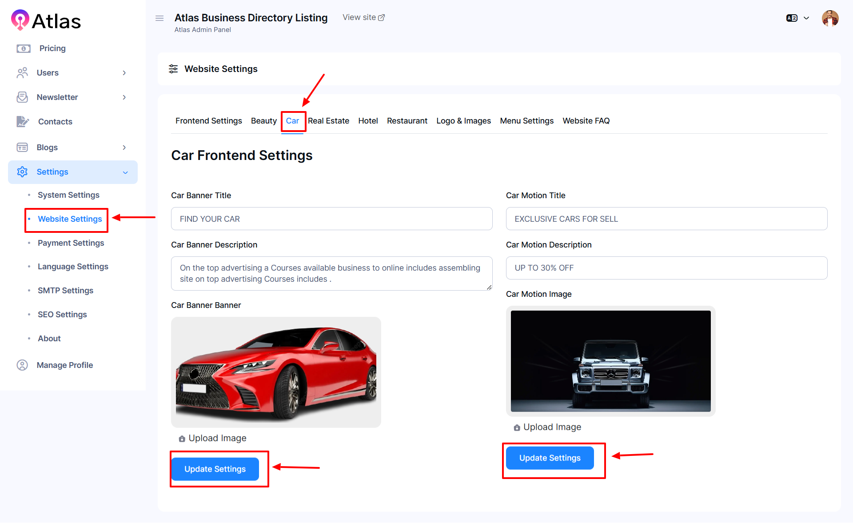Click the Car Banner Title field
The height and width of the screenshot is (523, 853).
click(x=331, y=219)
